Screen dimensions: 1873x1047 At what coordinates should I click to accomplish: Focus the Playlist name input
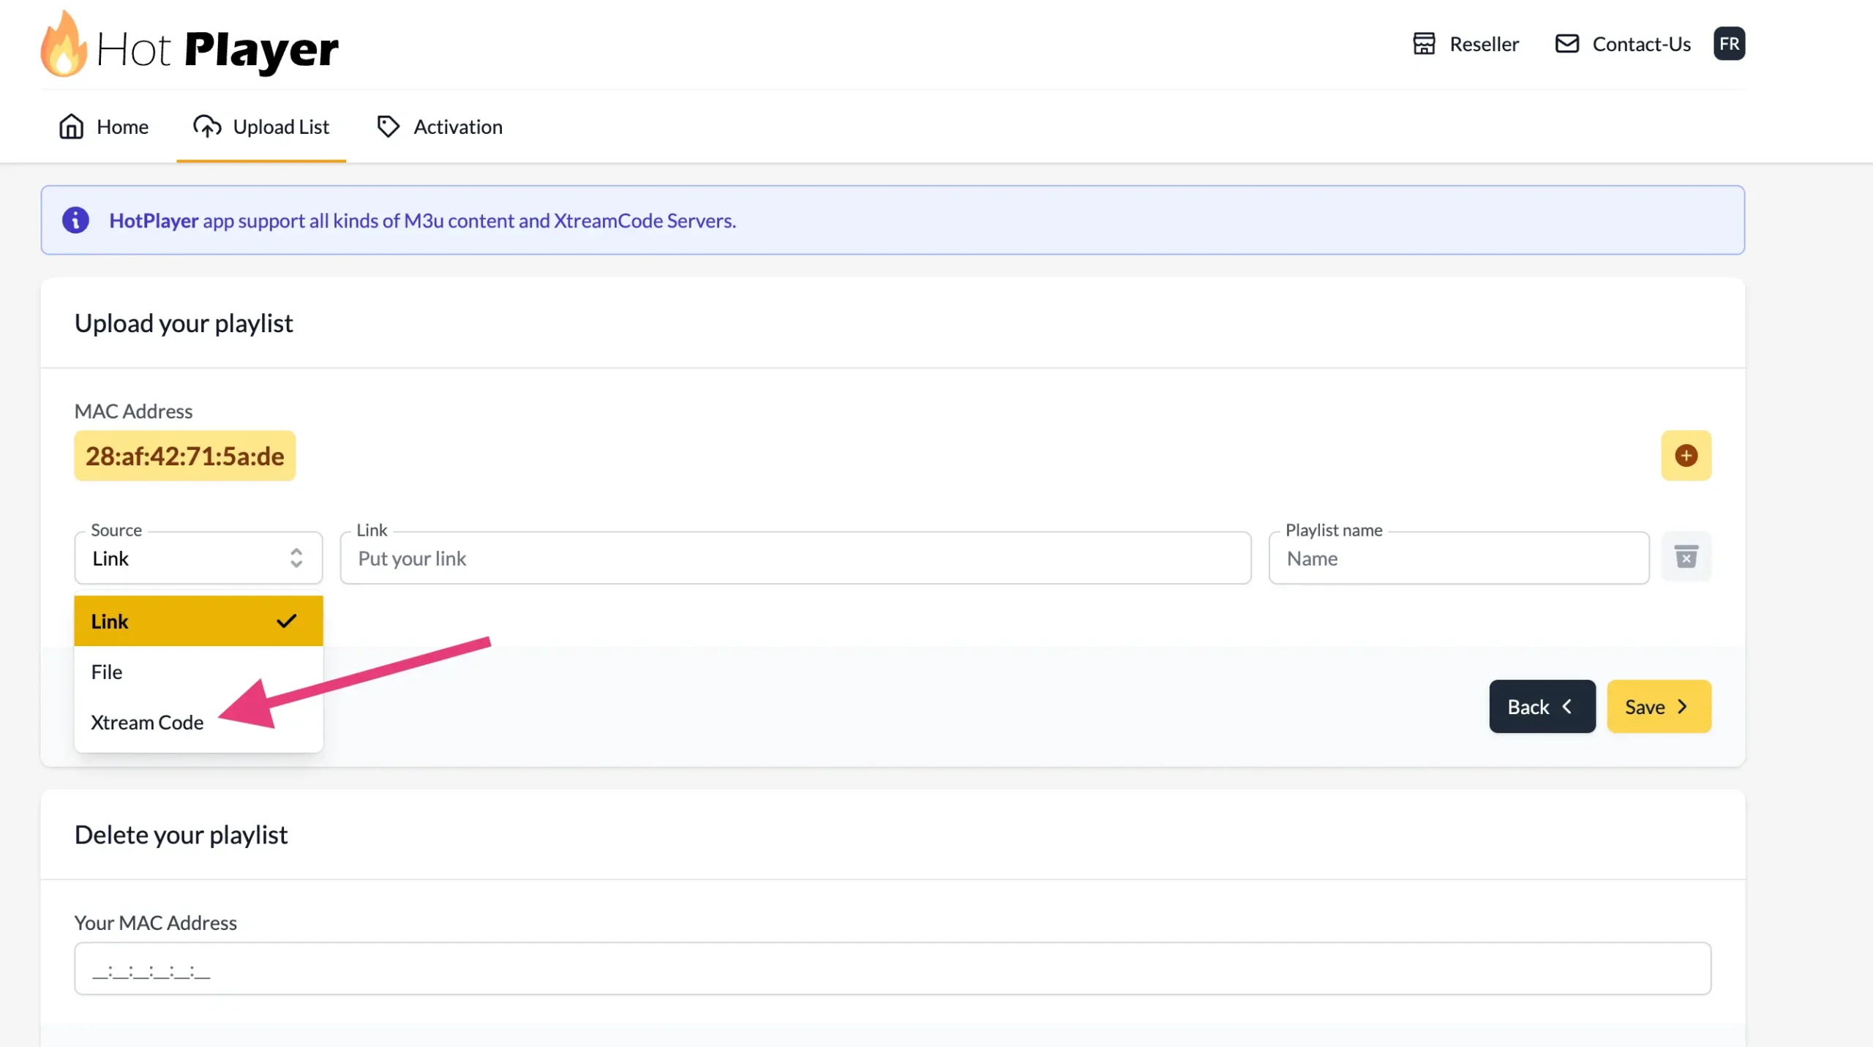1458,558
